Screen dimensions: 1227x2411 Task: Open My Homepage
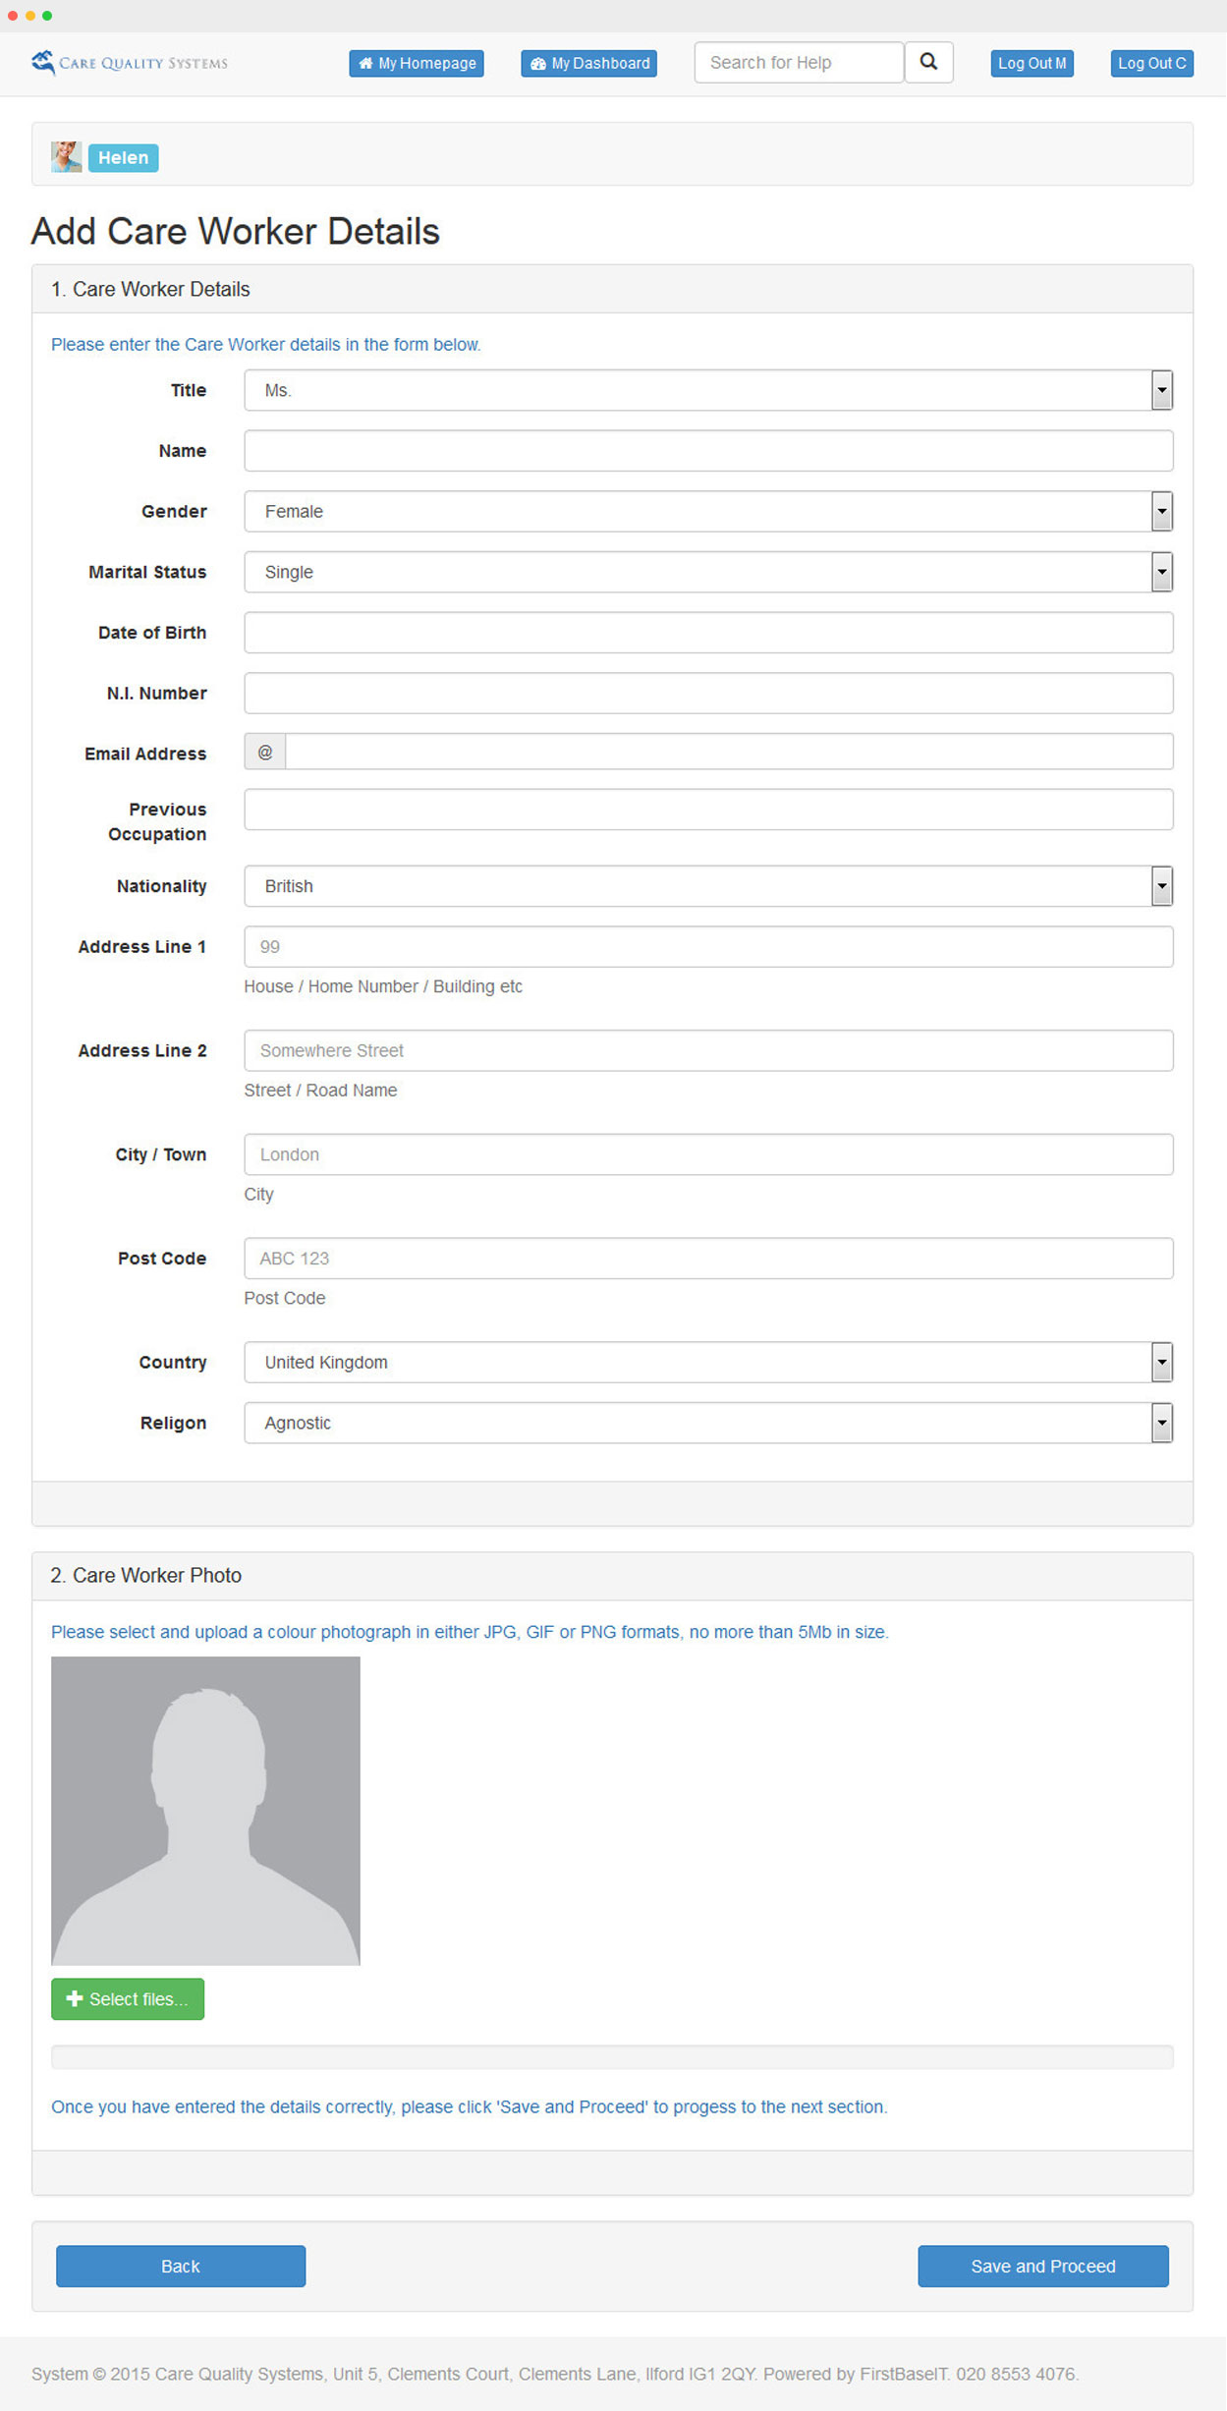417,63
